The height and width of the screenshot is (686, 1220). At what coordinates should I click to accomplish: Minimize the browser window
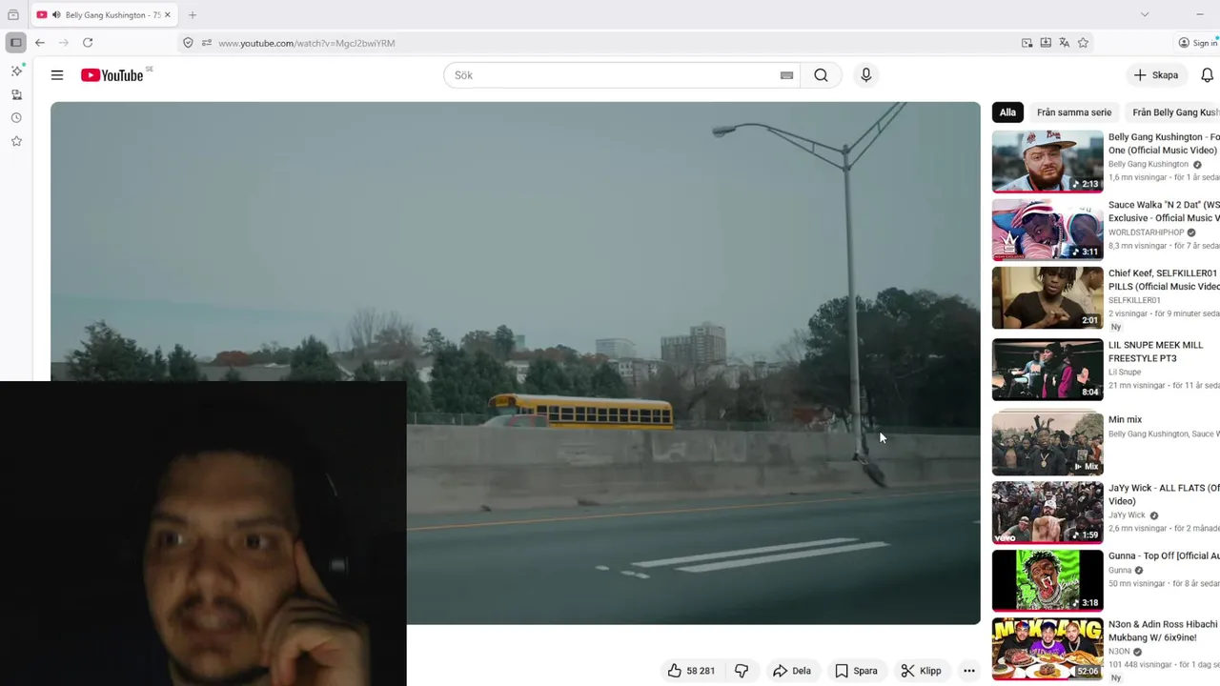1199,14
